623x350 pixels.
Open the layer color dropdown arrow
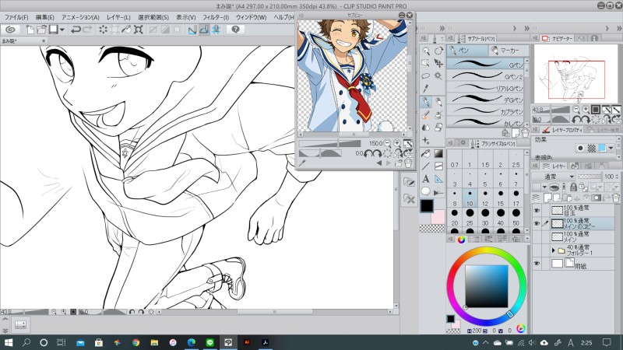(611, 148)
